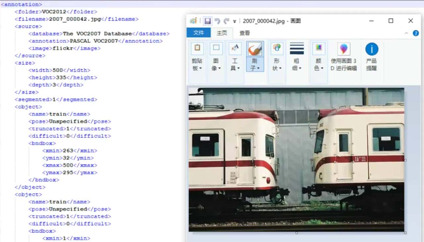Click the Save icon in quick access toolbar
The image size is (424, 242).
click(208, 21)
